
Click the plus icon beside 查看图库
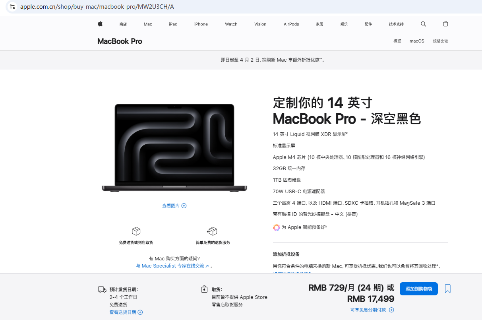point(184,206)
